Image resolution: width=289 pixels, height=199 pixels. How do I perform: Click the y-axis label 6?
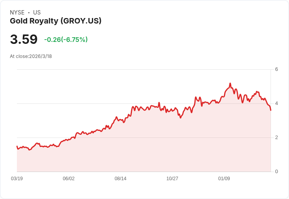277,69
